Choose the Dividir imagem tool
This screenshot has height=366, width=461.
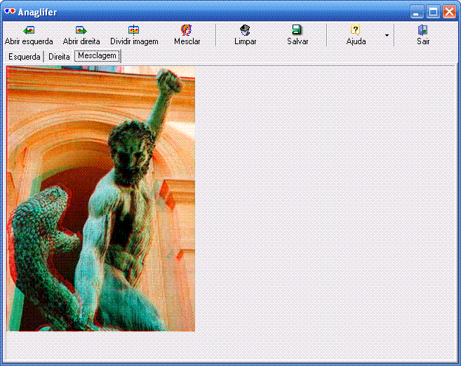tap(134, 35)
